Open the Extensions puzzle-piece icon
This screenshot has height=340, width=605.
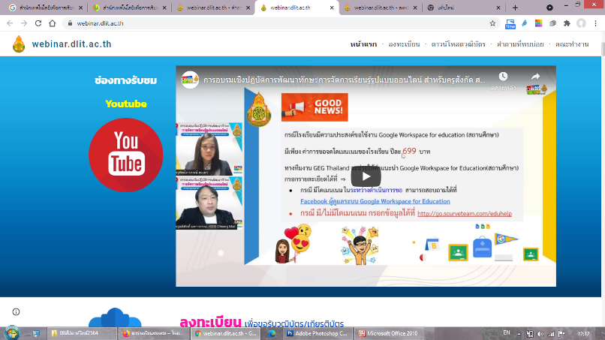tap(567, 23)
